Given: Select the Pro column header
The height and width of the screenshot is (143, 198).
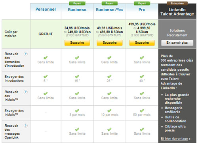Looking at the screenshot, I should (142, 10).
